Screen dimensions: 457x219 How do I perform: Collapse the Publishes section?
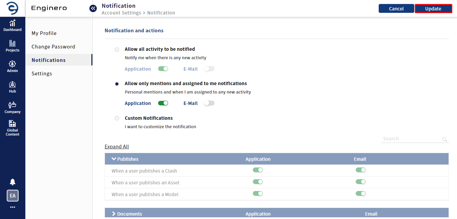point(114,159)
